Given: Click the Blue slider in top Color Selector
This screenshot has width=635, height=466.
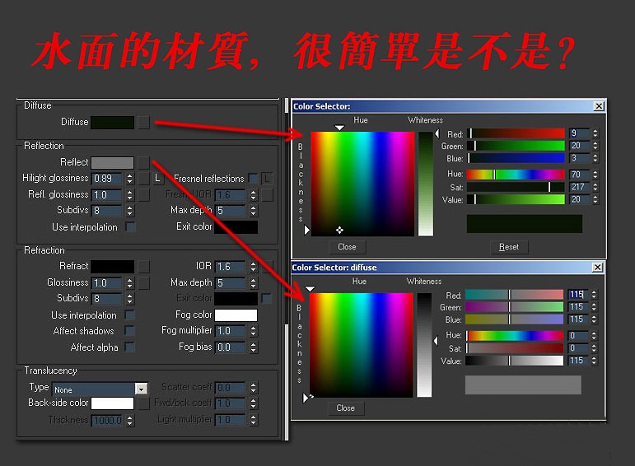Looking at the screenshot, I should click(x=516, y=158).
